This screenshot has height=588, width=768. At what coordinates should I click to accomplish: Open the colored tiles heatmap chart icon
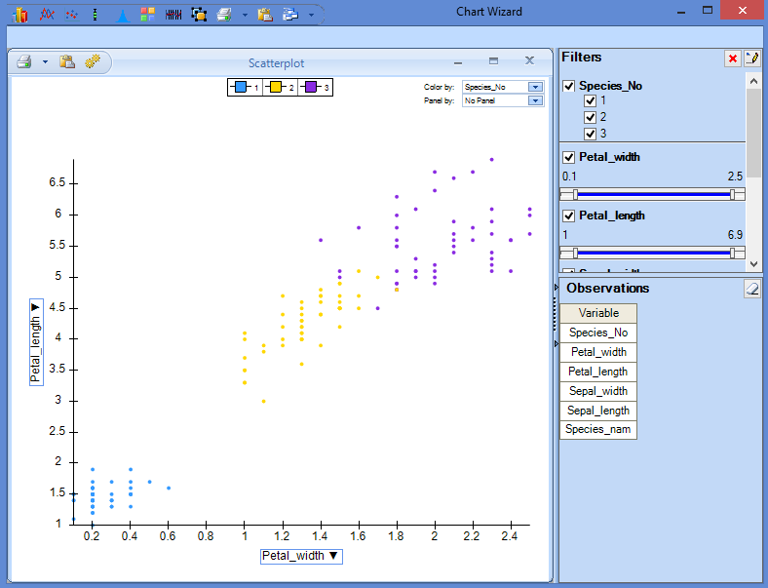(x=147, y=14)
